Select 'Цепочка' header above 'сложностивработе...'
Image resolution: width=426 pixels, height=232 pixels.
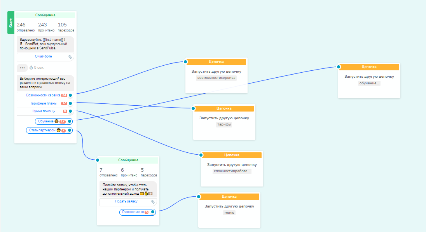[x=232, y=155]
